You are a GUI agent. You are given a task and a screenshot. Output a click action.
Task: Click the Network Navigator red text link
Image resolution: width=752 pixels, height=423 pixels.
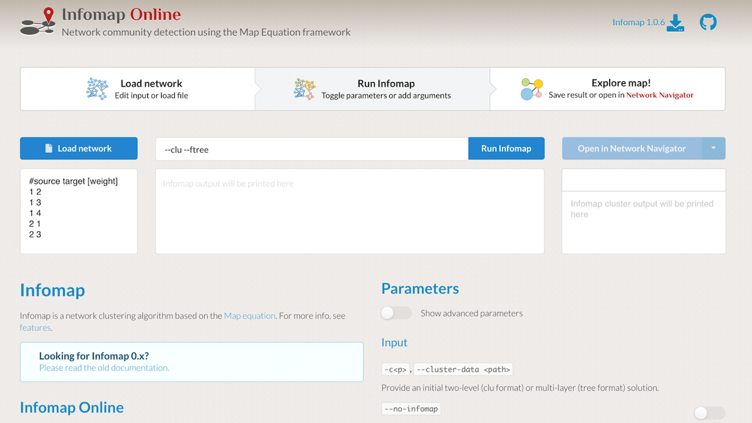click(x=660, y=95)
